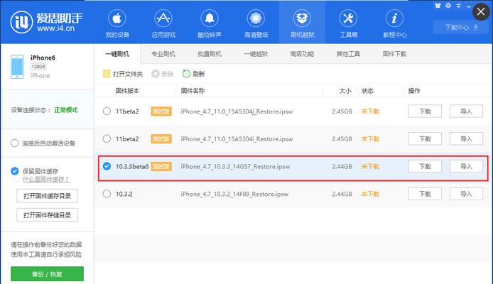Click the 固件版本 column header

click(x=127, y=91)
